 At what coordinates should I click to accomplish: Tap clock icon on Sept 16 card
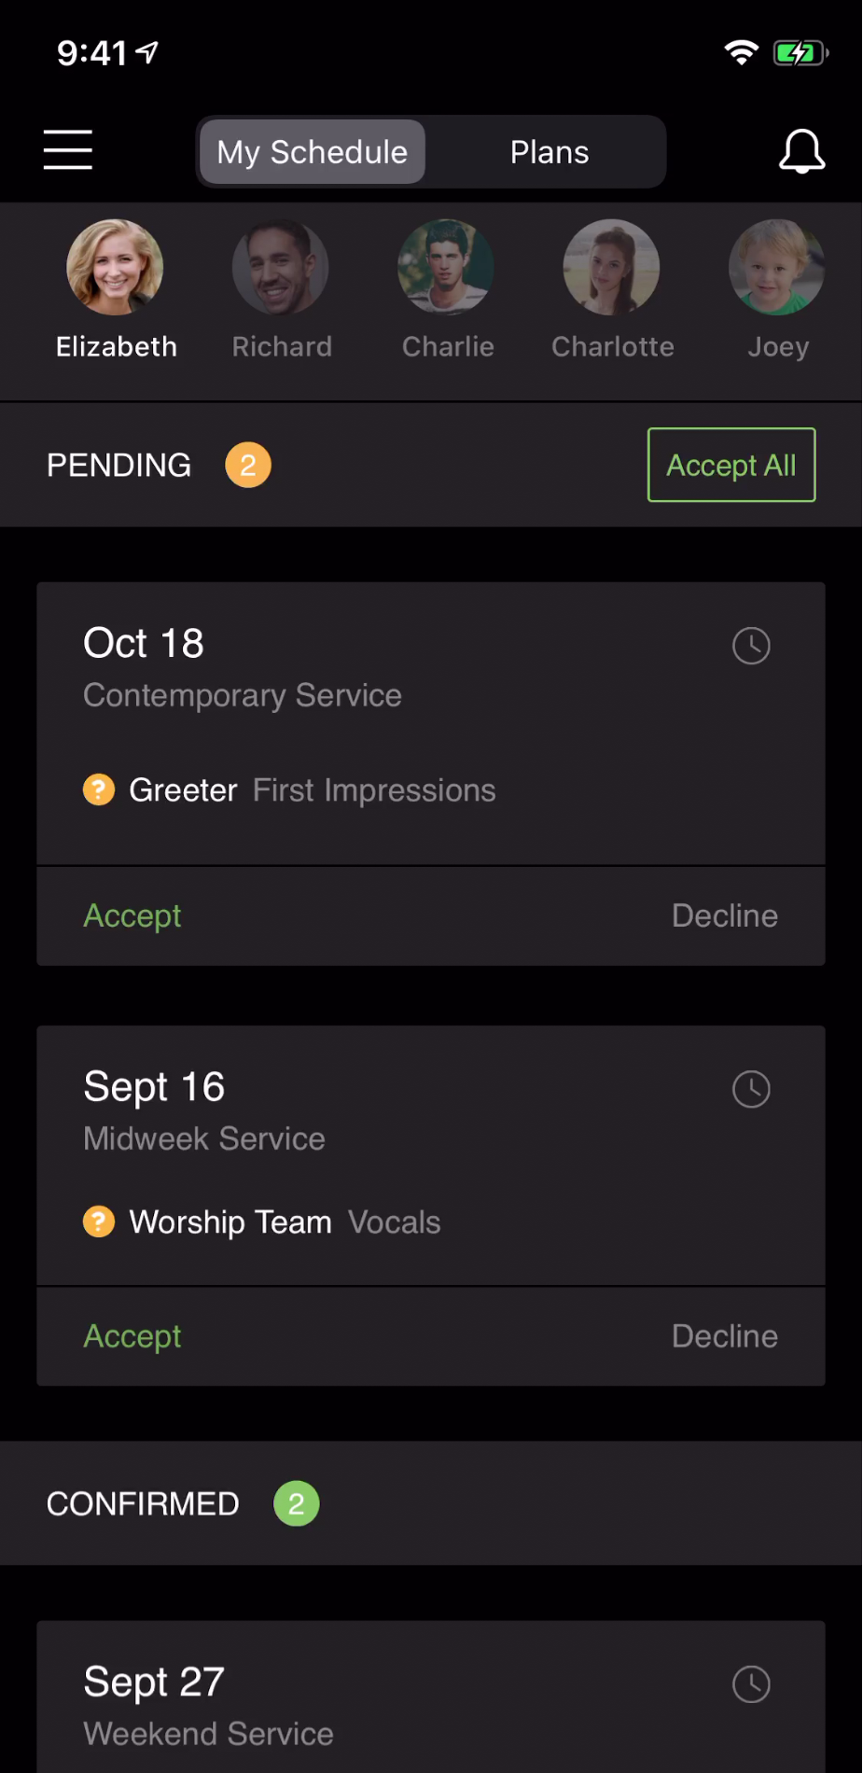click(x=750, y=1088)
